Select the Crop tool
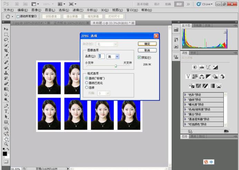The width and height of the screenshot is (239, 170). point(6,50)
